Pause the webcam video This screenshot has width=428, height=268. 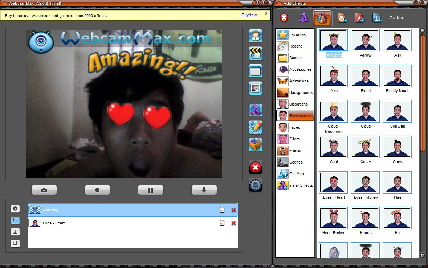click(x=151, y=190)
